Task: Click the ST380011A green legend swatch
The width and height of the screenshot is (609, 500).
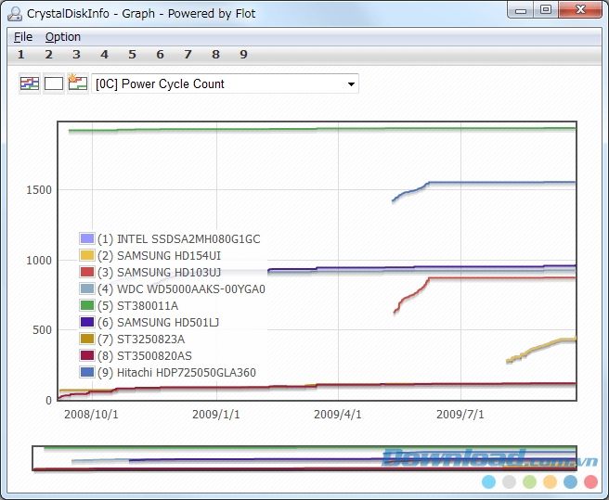Action: pyautogui.click(x=87, y=305)
